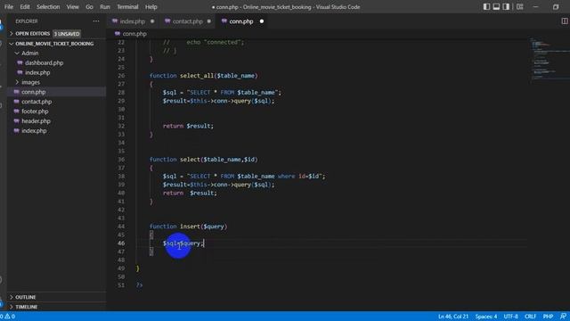Open Explorer's Views and More Actions ellipsis
The height and width of the screenshot is (321, 570).
[x=96, y=21]
